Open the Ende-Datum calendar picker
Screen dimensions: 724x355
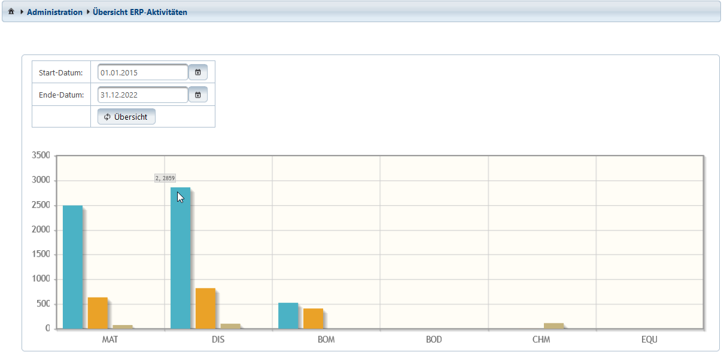(x=197, y=95)
